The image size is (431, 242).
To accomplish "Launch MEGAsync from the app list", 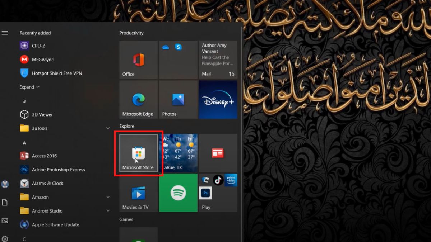I will [x=65, y=60].
